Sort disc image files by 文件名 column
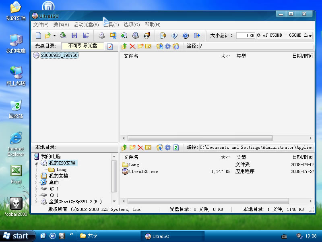322x242 pixels. 131,56
